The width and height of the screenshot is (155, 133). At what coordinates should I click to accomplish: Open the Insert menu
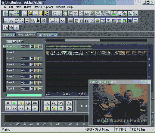click(x=27, y=7)
